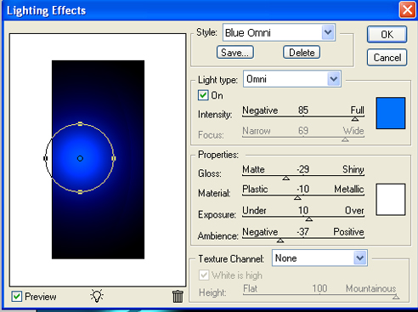Confirm with the OK button
The width and height of the screenshot is (418, 312).
click(x=387, y=35)
